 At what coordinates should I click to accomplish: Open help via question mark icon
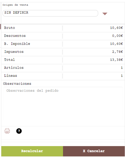pyautogui.click(x=19, y=131)
